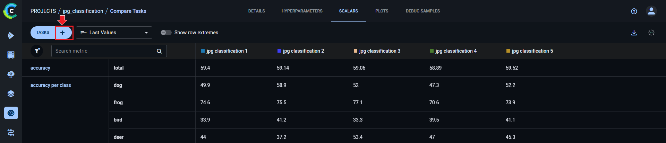The height and width of the screenshot is (143, 666).
Task: Click the plus icon to add tasks
Action: click(62, 33)
